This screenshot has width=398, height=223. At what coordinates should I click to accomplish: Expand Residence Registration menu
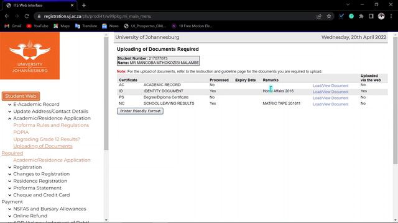[40, 181]
